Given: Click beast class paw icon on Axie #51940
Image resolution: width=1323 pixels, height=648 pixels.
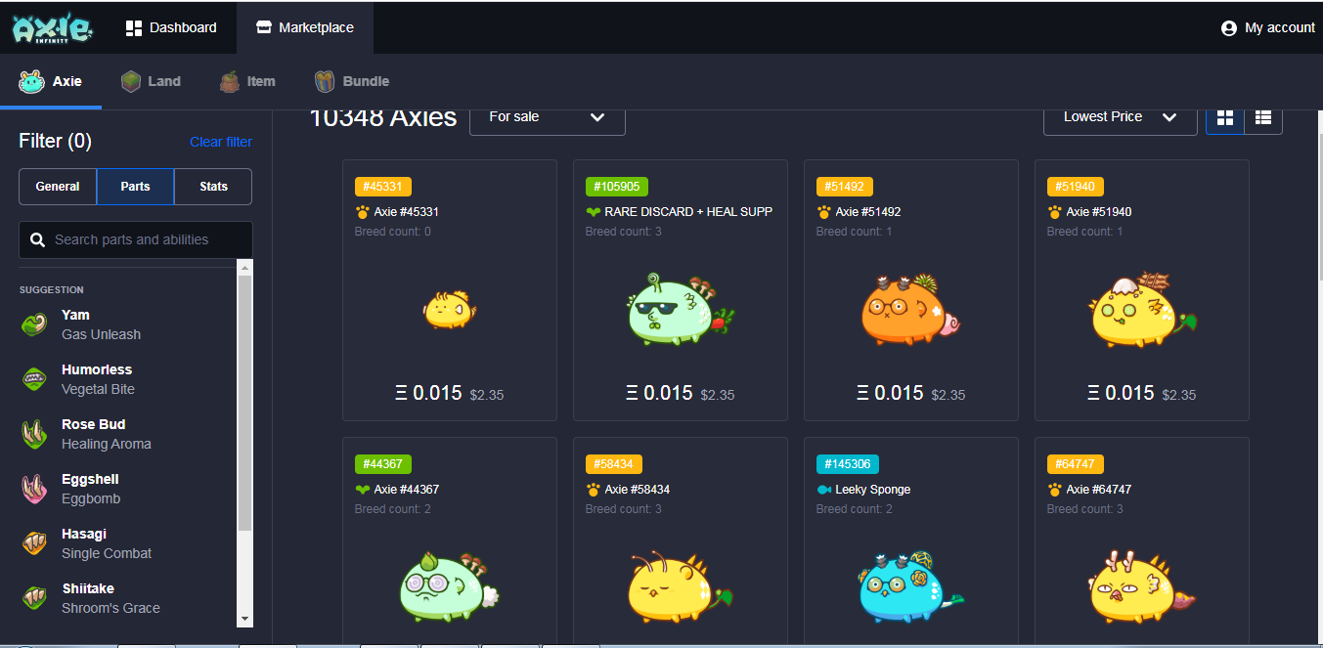Looking at the screenshot, I should point(1054,211).
